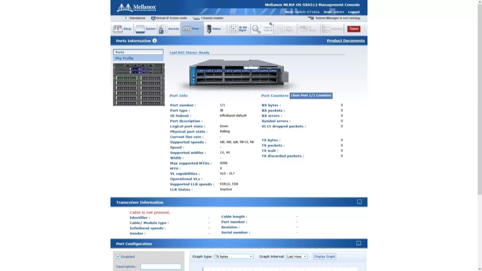The height and width of the screenshot is (271, 482).
Task: Open the Graph type dropdown
Action: point(233,256)
